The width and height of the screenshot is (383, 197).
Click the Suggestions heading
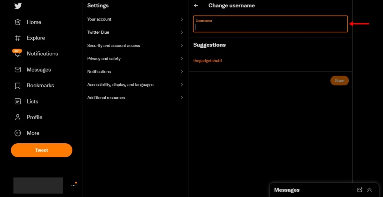click(209, 45)
